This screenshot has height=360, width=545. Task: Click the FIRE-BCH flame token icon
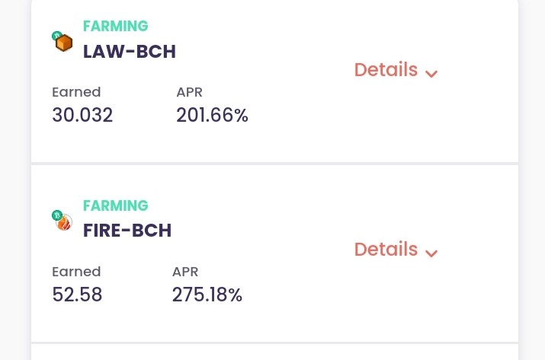[x=64, y=222]
